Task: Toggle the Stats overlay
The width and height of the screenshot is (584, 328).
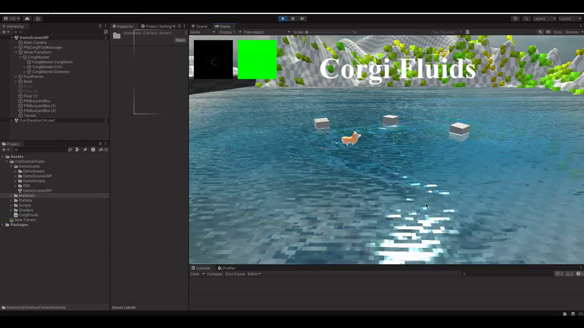Action: pyautogui.click(x=558, y=32)
